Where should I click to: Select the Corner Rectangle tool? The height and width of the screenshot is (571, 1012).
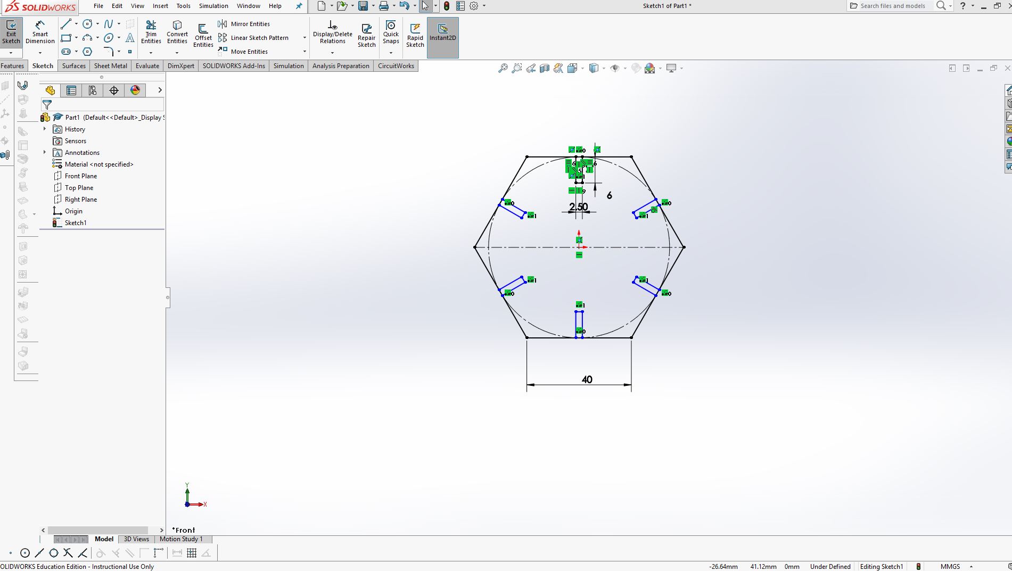click(x=66, y=38)
